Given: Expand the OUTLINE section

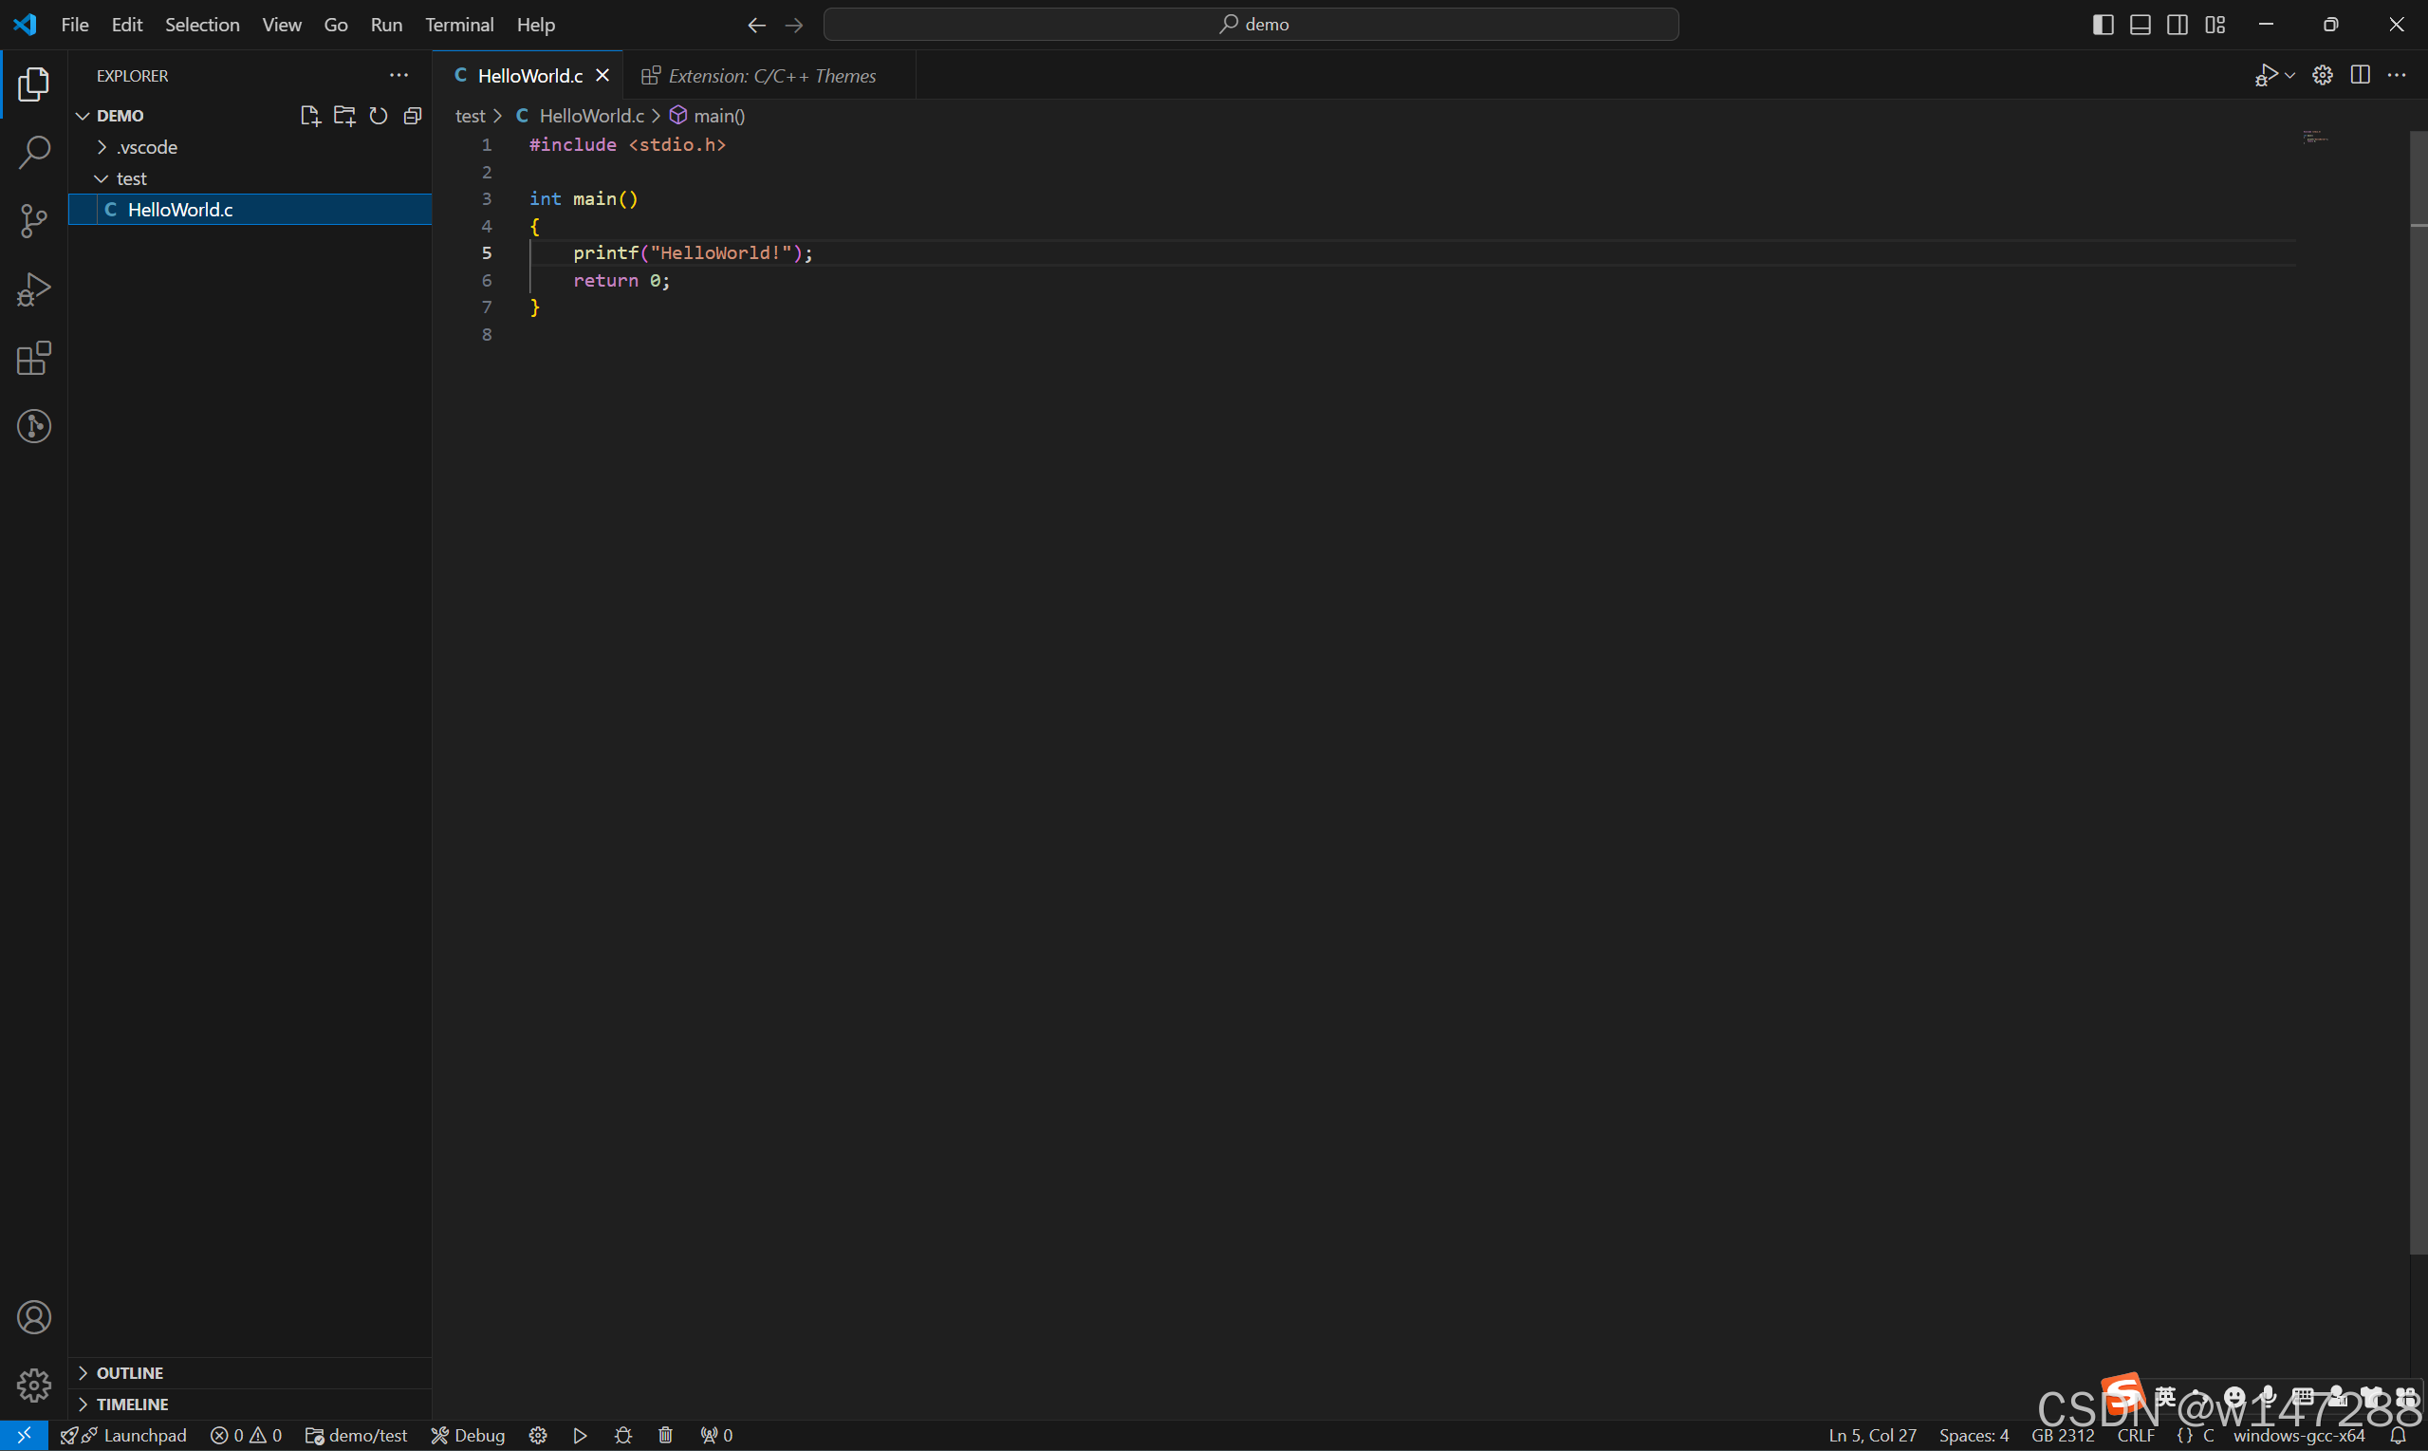Looking at the screenshot, I should click(129, 1373).
